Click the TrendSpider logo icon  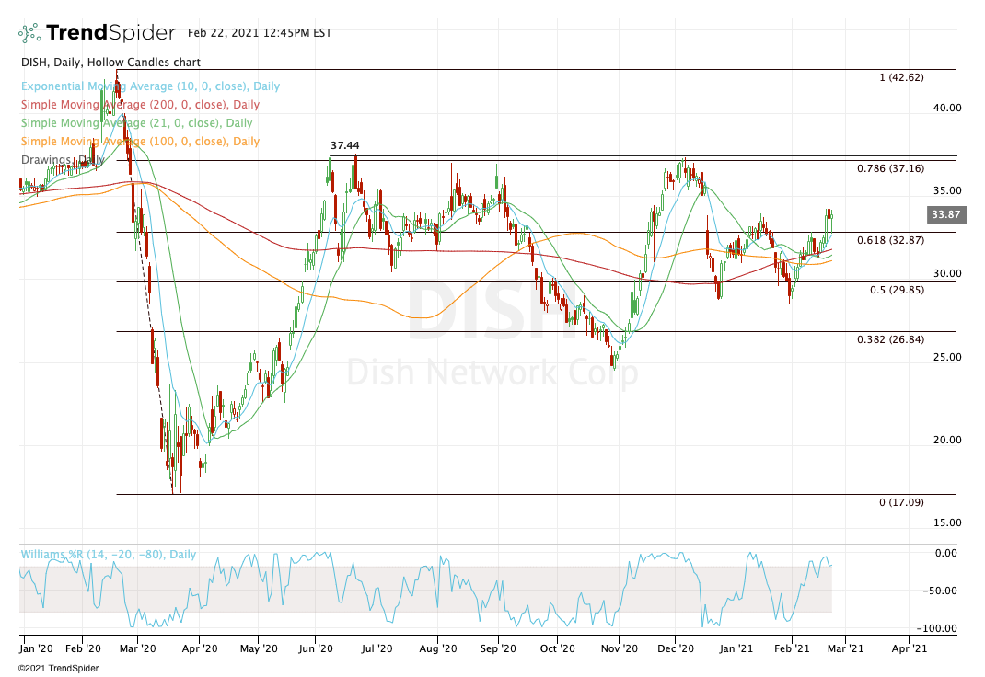[x=29, y=32]
